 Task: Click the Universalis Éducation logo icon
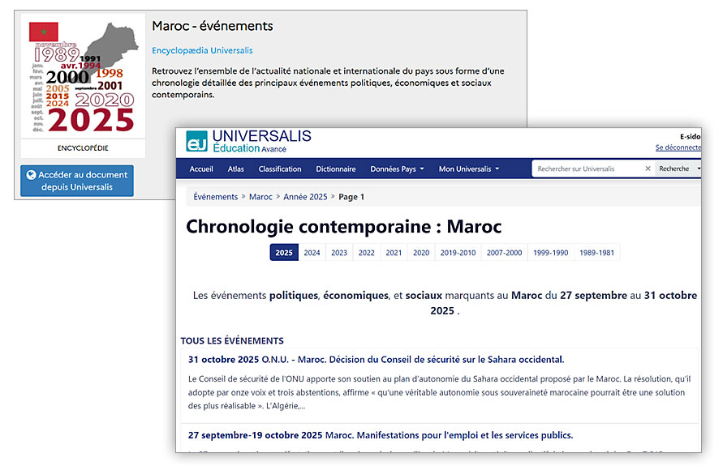pyautogui.click(x=196, y=141)
